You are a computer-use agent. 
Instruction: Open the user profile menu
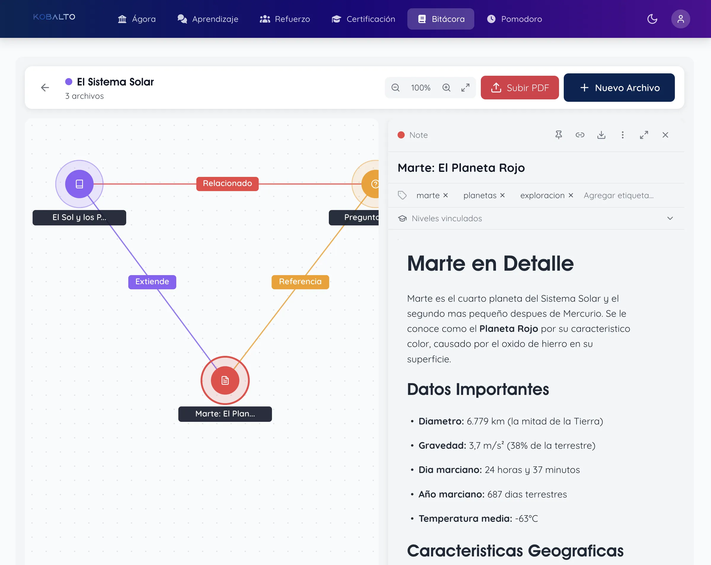click(680, 19)
